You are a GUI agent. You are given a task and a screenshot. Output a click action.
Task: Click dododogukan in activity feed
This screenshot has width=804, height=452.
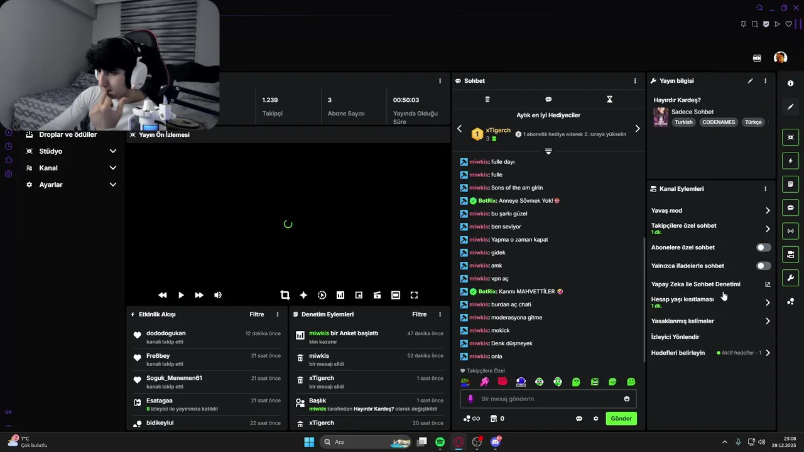coord(166,333)
